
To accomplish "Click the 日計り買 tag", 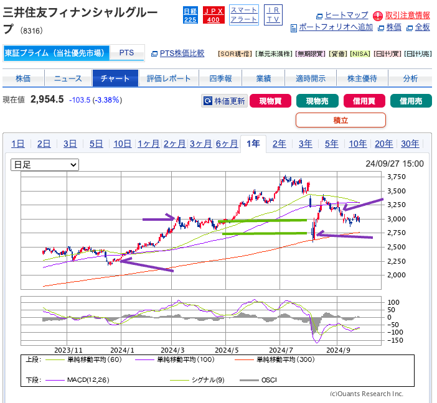I will tap(387, 53).
